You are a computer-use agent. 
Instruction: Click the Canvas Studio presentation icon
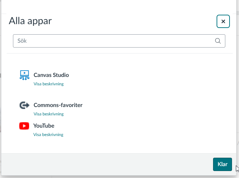25,75
